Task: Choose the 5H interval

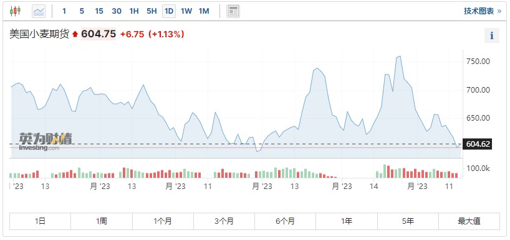Action: point(152,11)
